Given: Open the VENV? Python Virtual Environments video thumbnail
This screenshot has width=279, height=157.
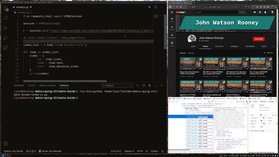Looking at the screenshot, I should [x=191, y=64].
